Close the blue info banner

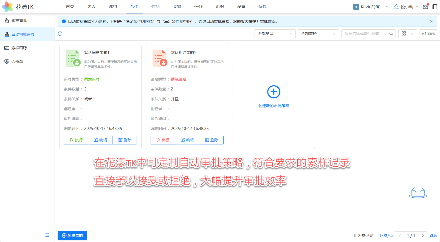click(x=431, y=21)
